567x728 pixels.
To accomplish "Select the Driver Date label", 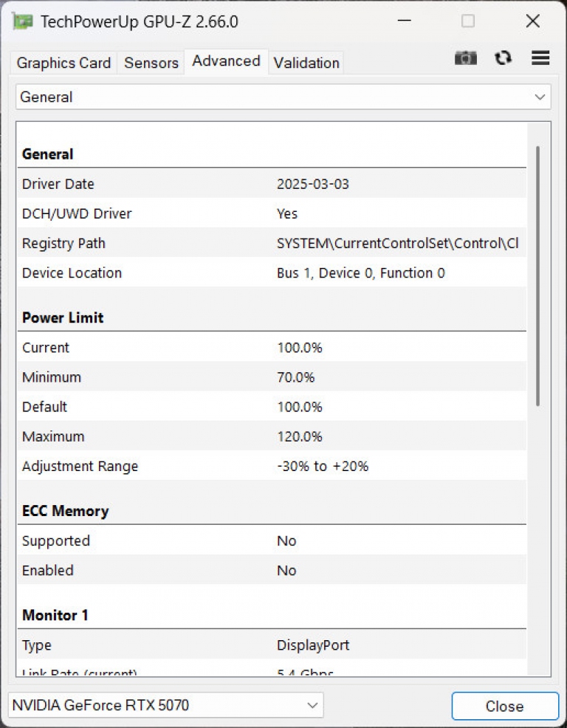I will [x=58, y=185].
